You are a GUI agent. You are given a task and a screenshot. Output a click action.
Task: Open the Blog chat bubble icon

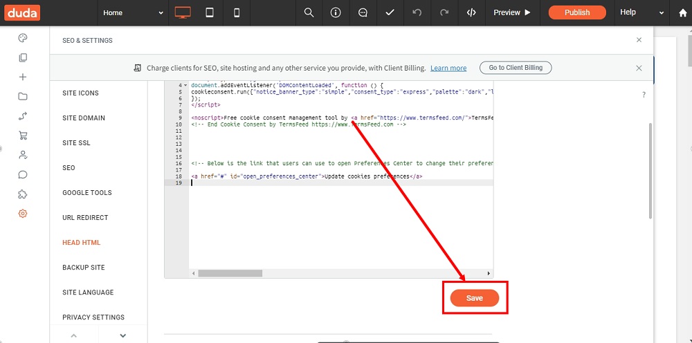(x=23, y=174)
